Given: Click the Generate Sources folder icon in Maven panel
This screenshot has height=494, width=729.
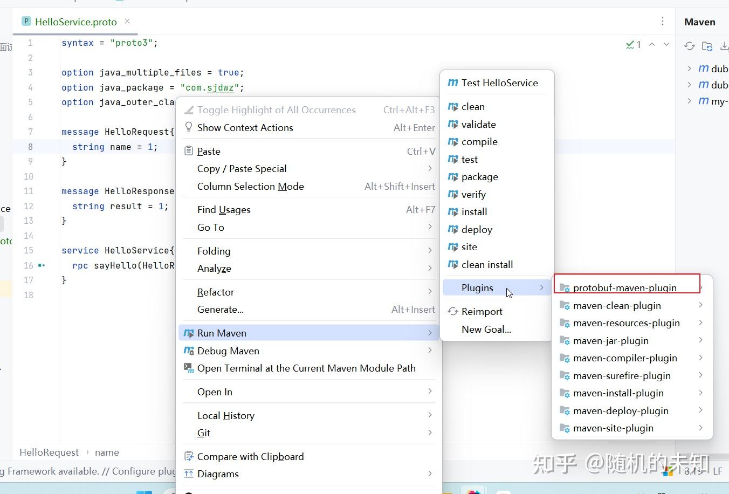Looking at the screenshot, I should coord(707,46).
